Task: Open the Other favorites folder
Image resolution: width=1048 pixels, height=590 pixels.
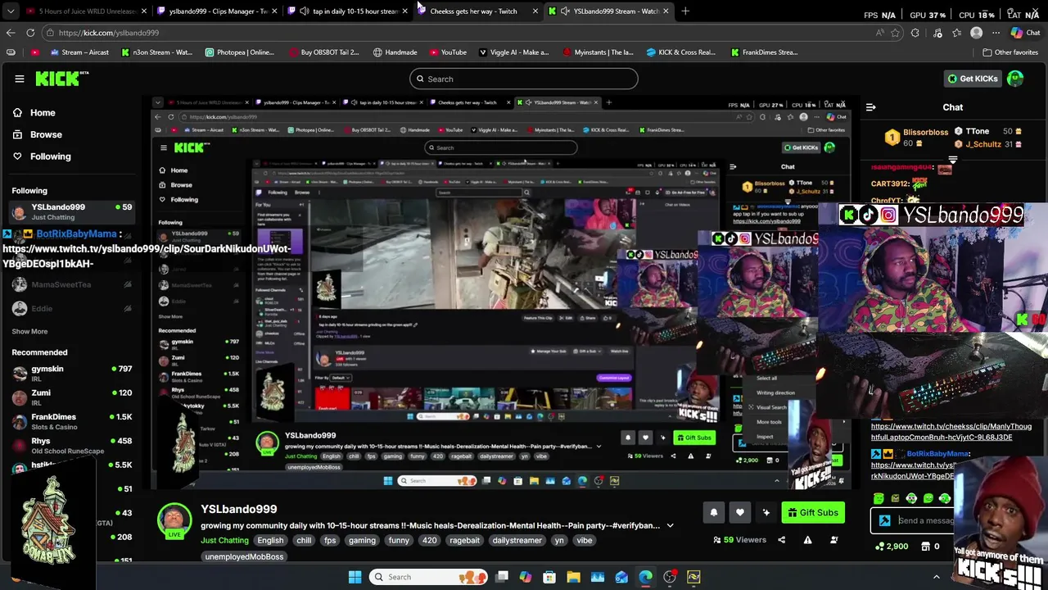Action: click(1010, 52)
